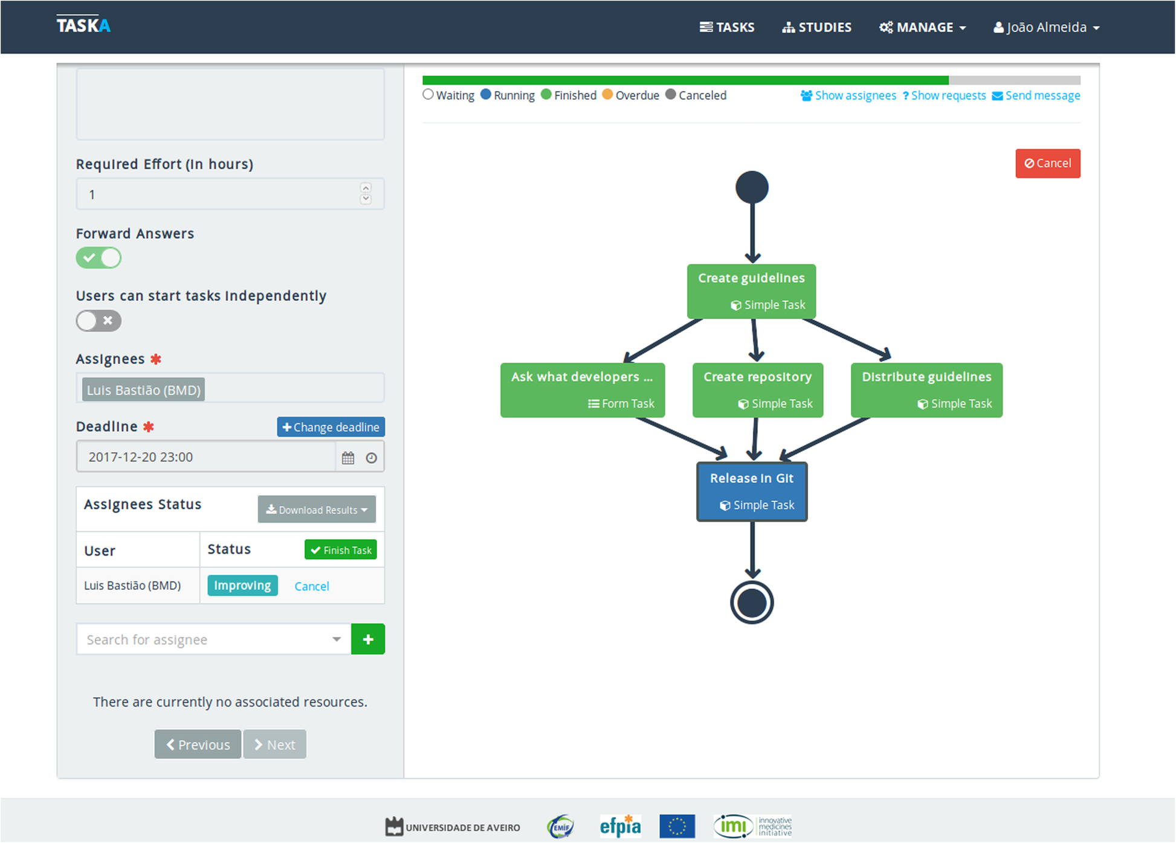Image resolution: width=1176 pixels, height=843 pixels.
Task: Cancel Luis Bastião's assignment link
Action: coord(312,586)
